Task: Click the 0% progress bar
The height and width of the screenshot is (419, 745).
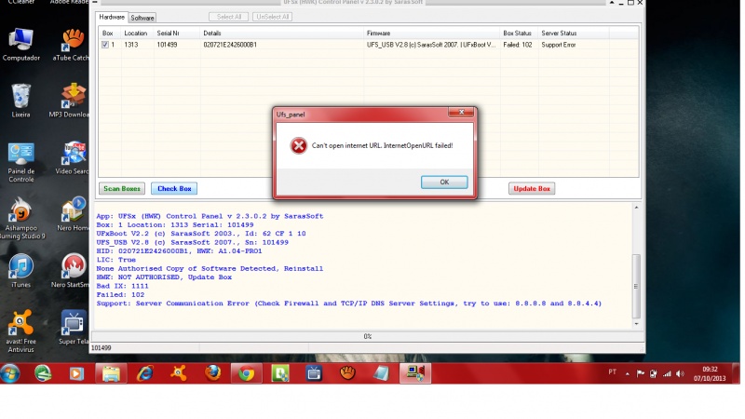Action: [x=367, y=336]
